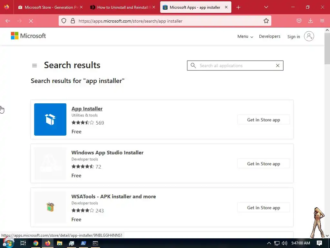The height and width of the screenshot is (248, 330).
Task: Go back using the browser back arrow
Action: point(8,21)
